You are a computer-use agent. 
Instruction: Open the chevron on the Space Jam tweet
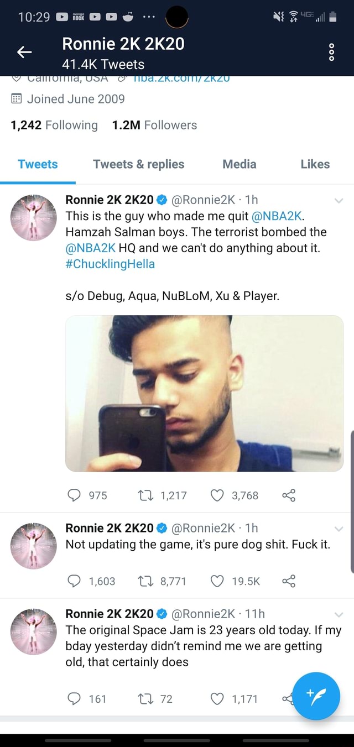[x=339, y=614]
